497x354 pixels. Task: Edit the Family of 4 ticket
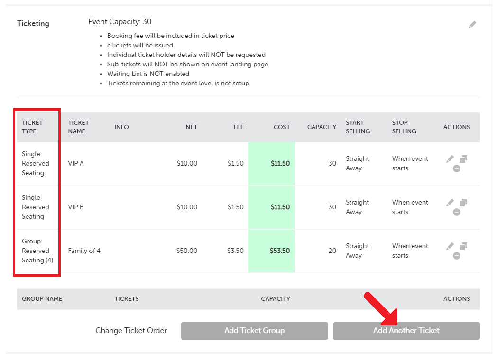[450, 246]
